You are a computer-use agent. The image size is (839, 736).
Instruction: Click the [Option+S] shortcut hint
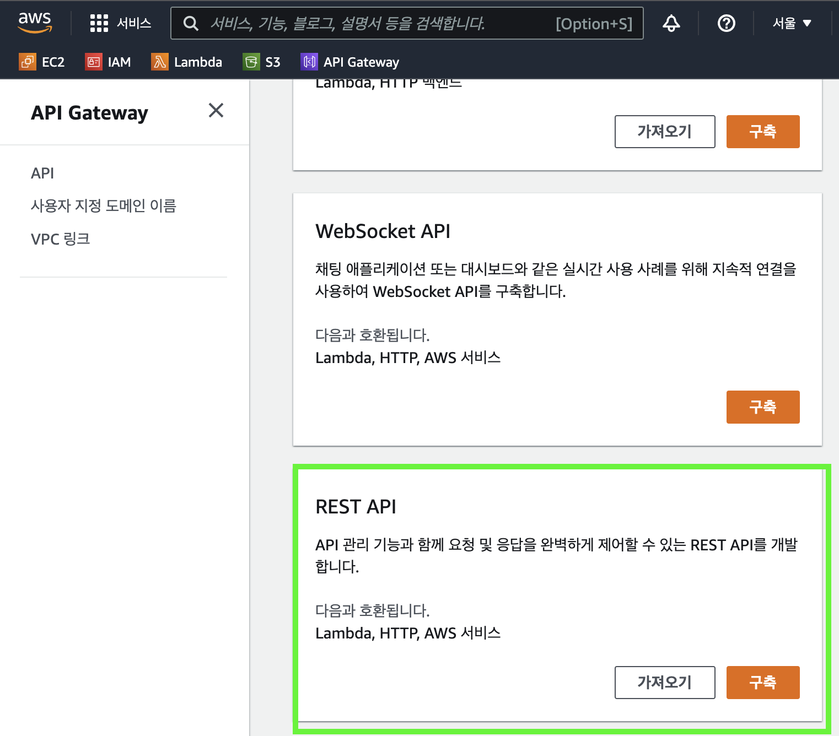(594, 24)
